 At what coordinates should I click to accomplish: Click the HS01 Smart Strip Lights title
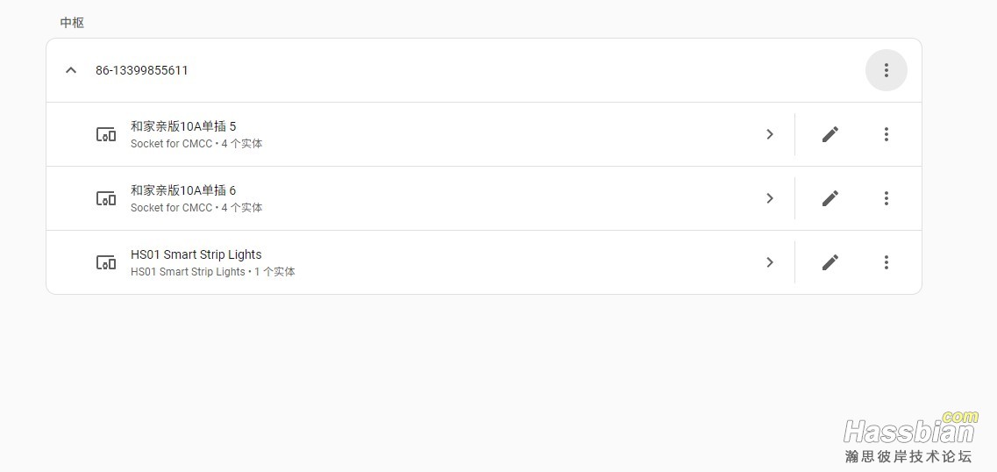196,254
